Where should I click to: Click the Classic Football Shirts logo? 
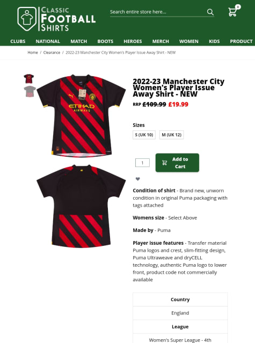tap(56, 19)
